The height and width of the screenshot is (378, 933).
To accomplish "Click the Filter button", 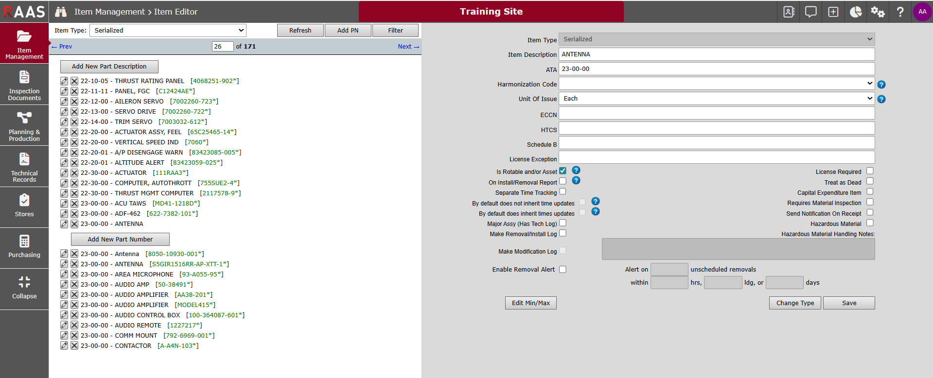I will point(395,30).
